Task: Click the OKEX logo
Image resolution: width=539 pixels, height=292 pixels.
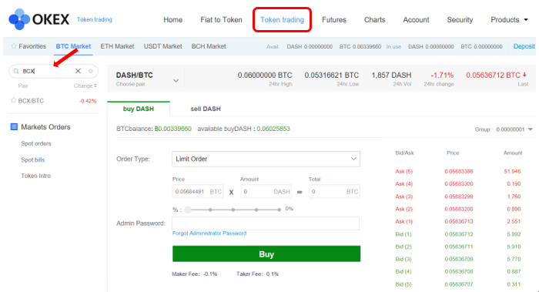Action: 38,19
